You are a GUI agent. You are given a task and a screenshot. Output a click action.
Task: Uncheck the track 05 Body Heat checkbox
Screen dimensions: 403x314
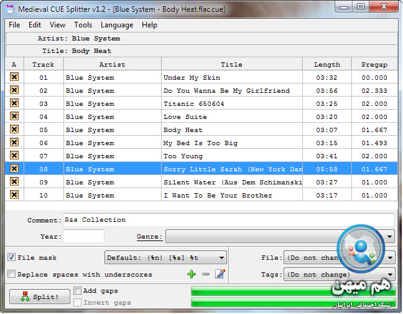(x=14, y=129)
